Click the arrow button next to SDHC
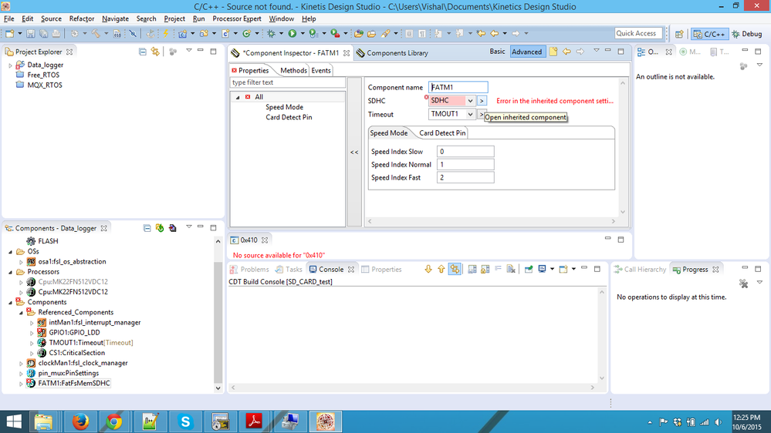Screen dimensions: 771x433 (482, 101)
